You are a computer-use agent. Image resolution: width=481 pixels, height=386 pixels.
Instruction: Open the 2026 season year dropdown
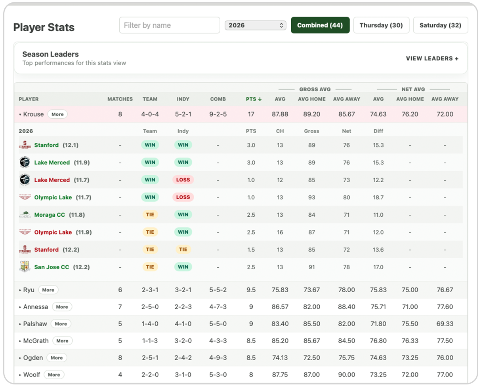point(255,25)
